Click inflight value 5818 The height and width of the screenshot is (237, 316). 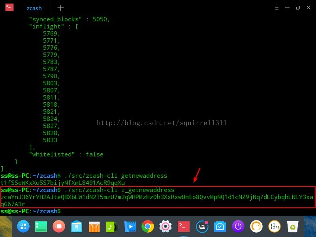pyautogui.click(x=51, y=105)
